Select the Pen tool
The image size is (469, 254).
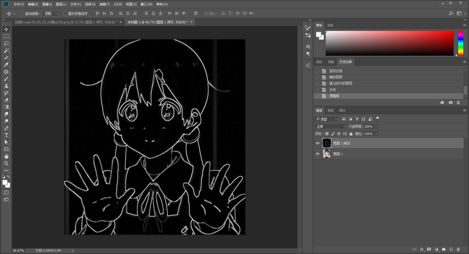pyautogui.click(x=6, y=129)
